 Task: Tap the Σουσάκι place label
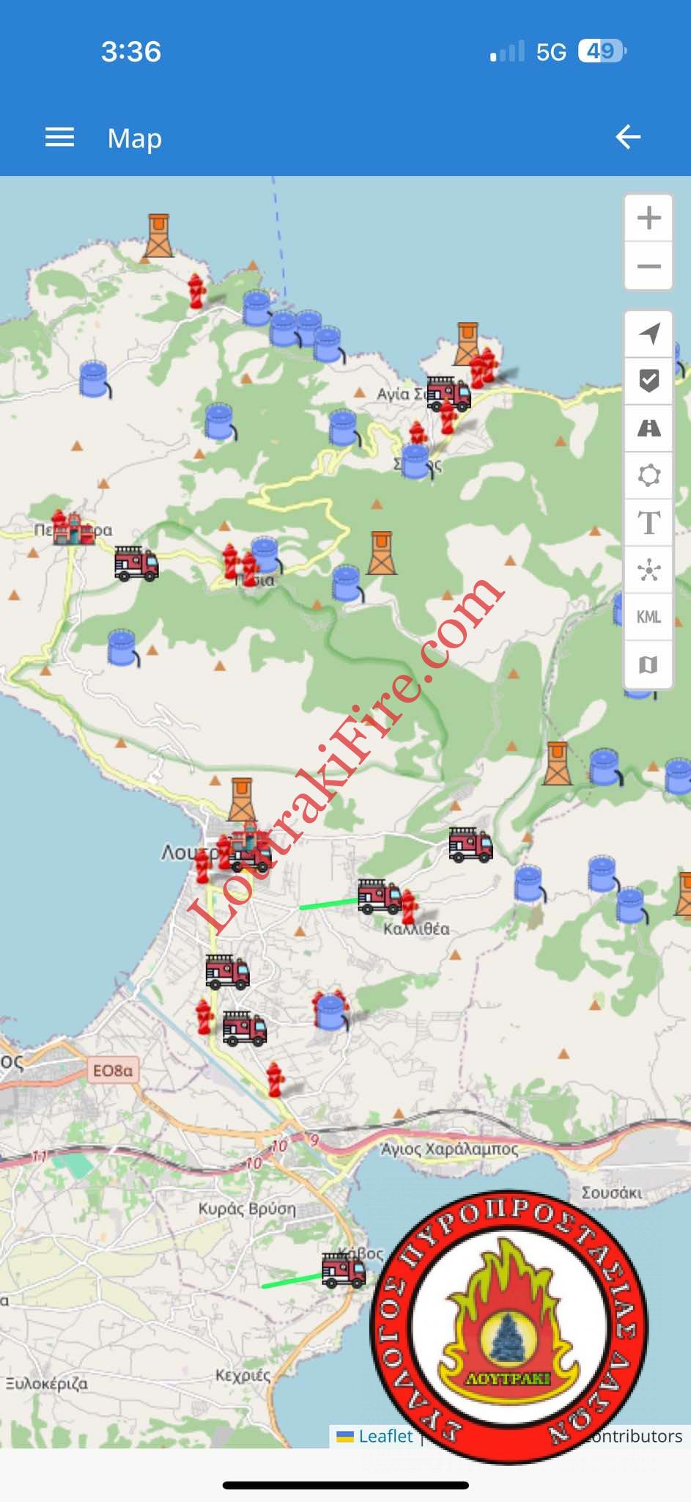(612, 1193)
